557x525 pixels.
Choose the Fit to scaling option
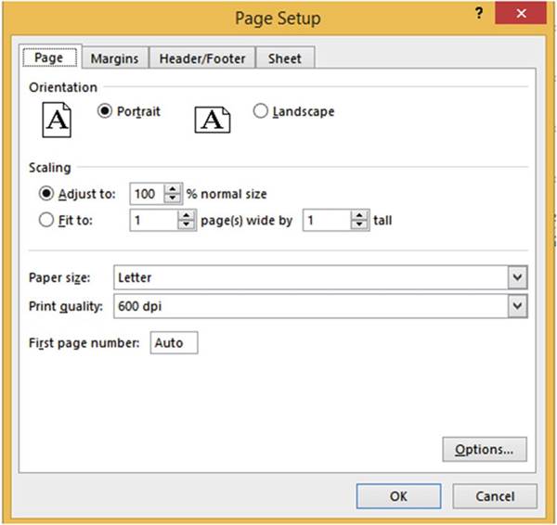point(45,221)
